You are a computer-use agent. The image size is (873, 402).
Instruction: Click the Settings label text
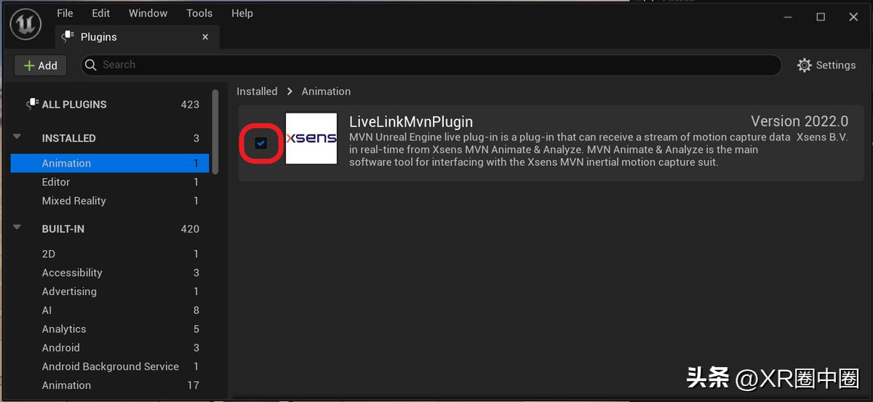click(x=836, y=65)
